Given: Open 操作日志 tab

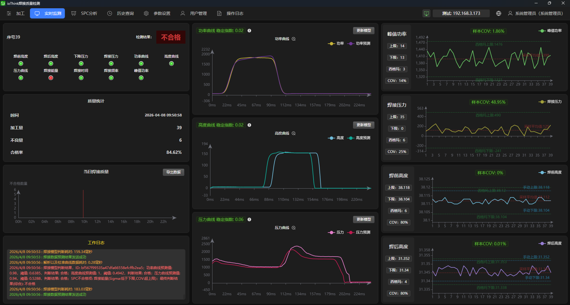Looking at the screenshot, I should [x=230, y=14].
